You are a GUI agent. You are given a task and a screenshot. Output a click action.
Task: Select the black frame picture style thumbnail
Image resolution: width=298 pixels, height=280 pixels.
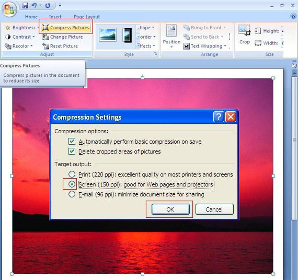click(x=128, y=35)
